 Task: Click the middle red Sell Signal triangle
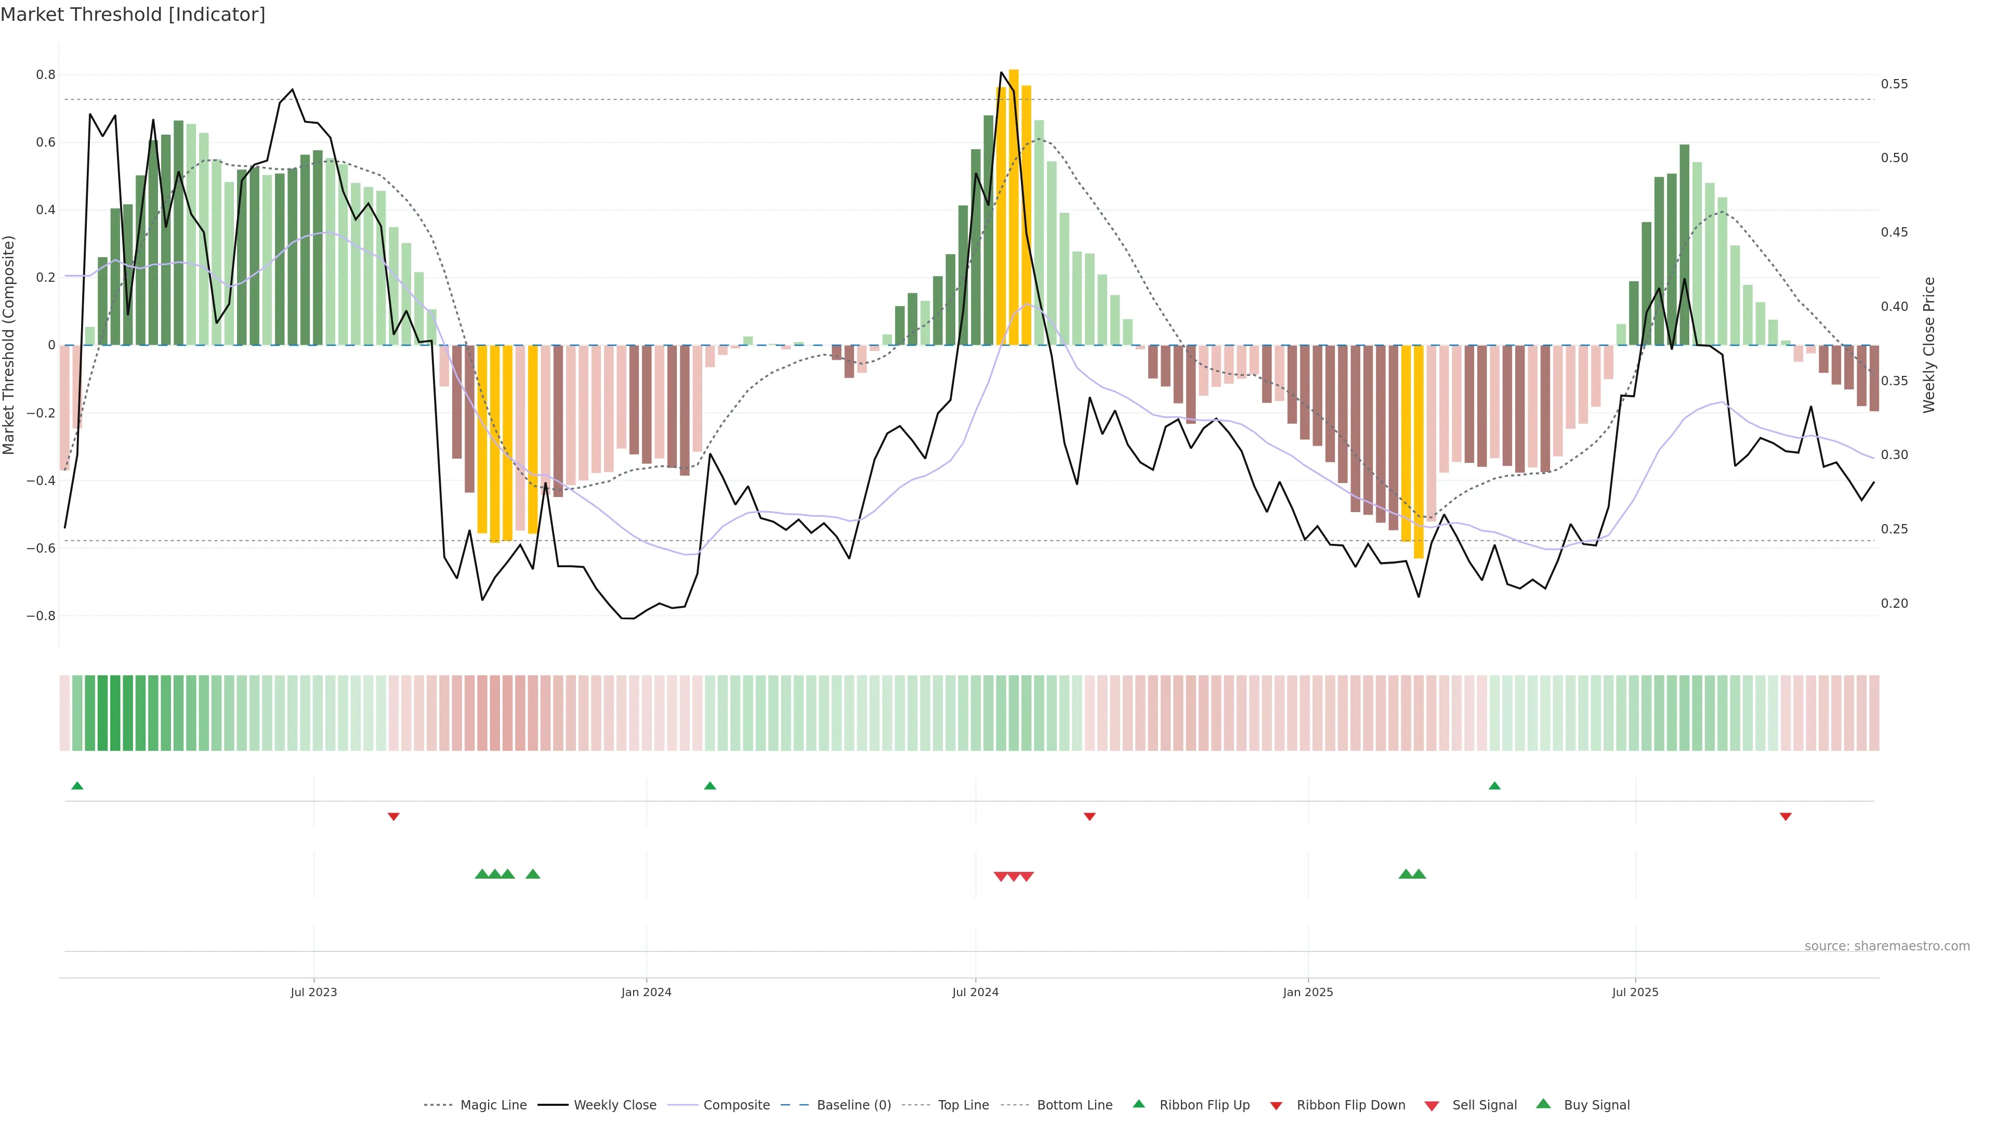[x=1014, y=877]
